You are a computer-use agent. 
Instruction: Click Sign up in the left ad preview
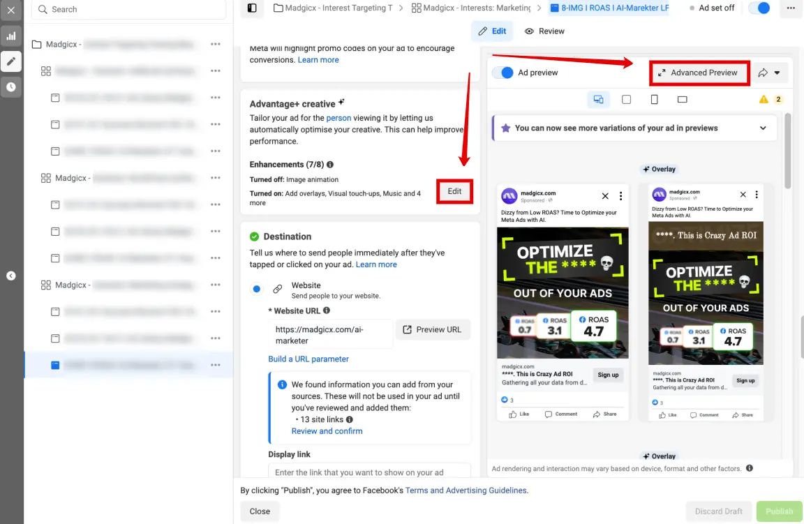(x=608, y=375)
